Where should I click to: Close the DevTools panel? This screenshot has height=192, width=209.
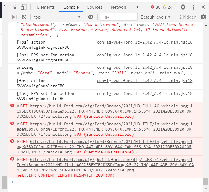tap(203, 7)
